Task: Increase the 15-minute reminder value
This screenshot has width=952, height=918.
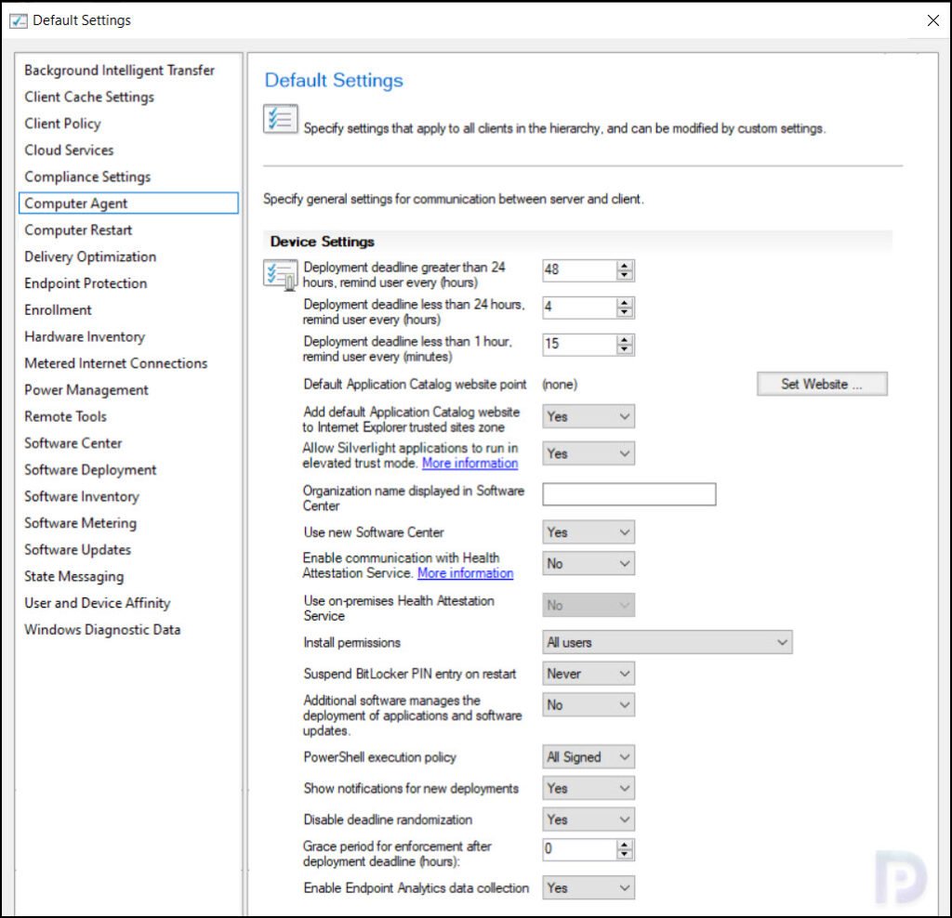Action: (625, 339)
